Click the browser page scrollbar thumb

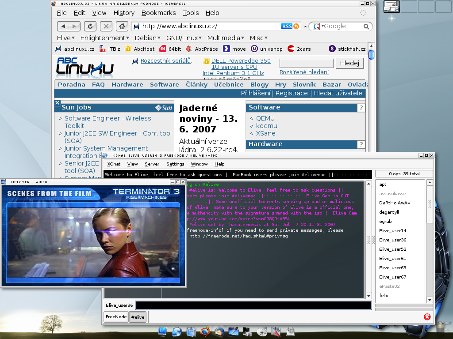click(371, 54)
